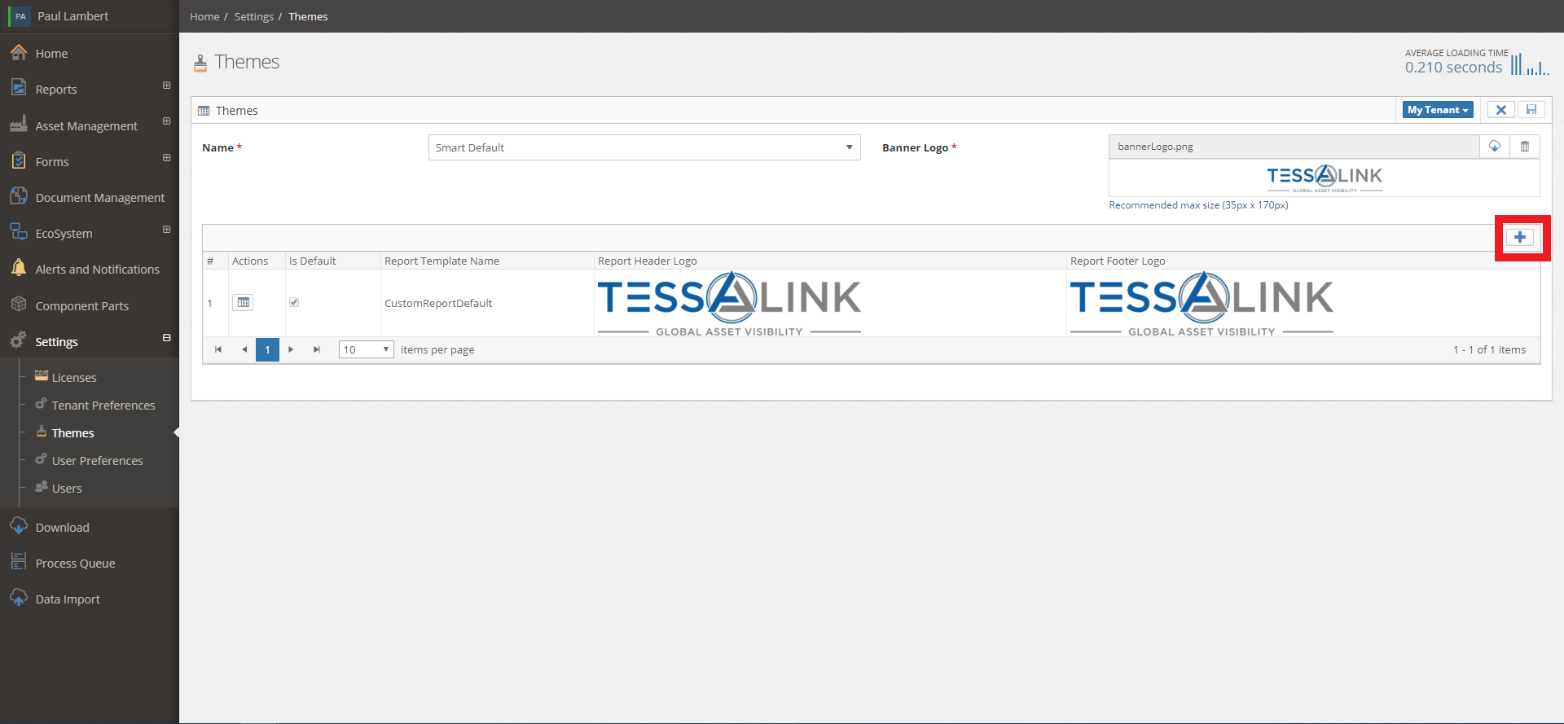Screen dimensions: 1564x724
Task: Open the Name dropdown showing Smart Default
Action: (x=644, y=147)
